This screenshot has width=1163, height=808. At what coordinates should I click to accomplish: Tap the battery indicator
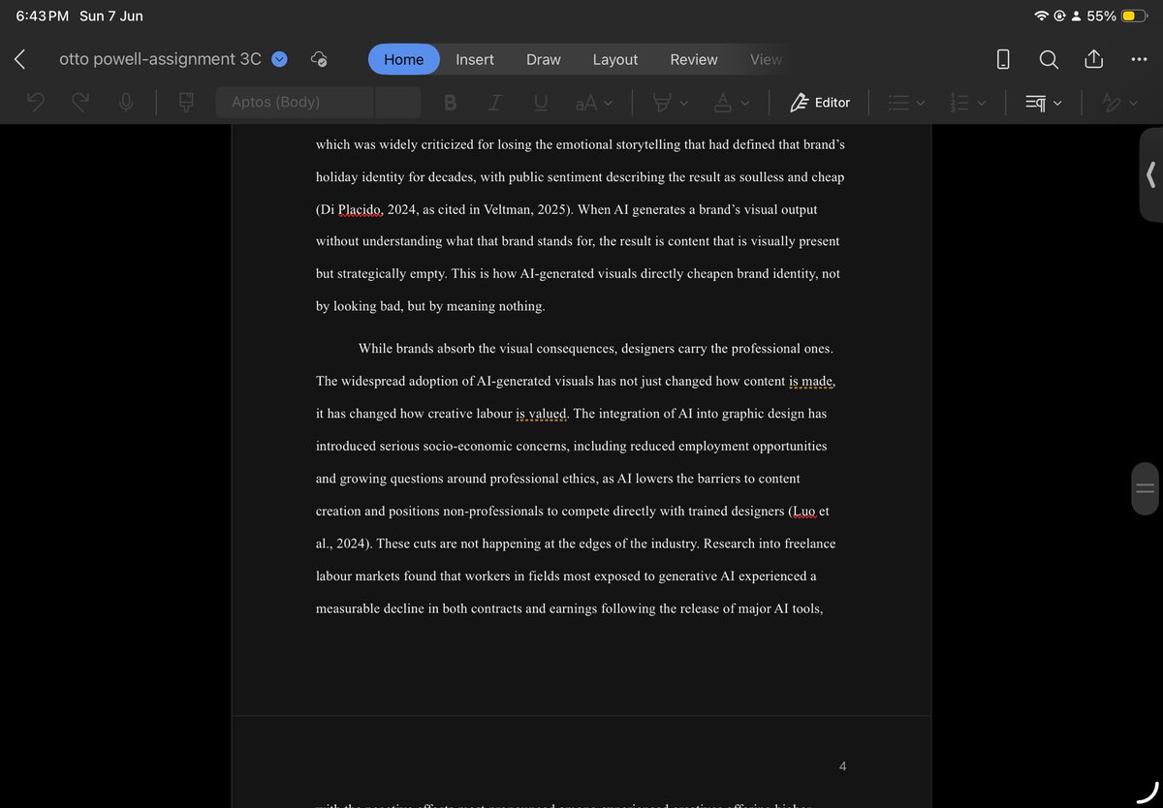tap(1135, 16)
